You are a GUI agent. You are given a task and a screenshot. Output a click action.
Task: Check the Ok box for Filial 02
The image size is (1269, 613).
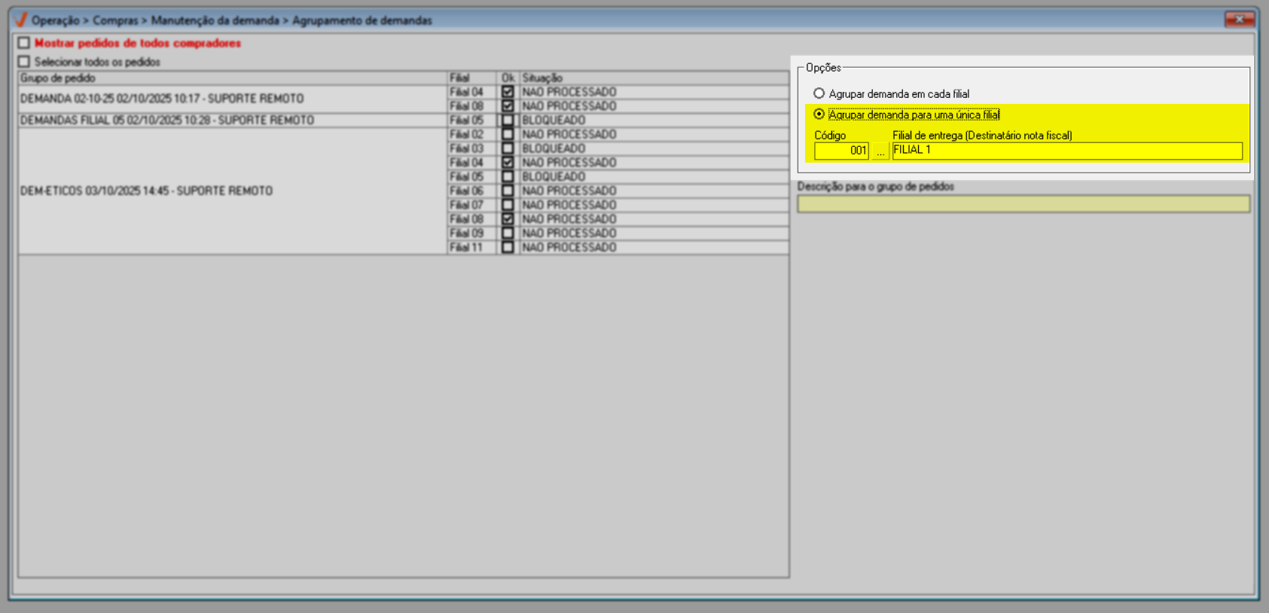pos(508,134)
